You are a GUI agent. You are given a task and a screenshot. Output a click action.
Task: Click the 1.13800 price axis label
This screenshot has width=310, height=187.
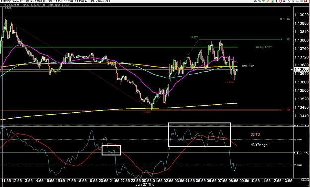(301, 40)
